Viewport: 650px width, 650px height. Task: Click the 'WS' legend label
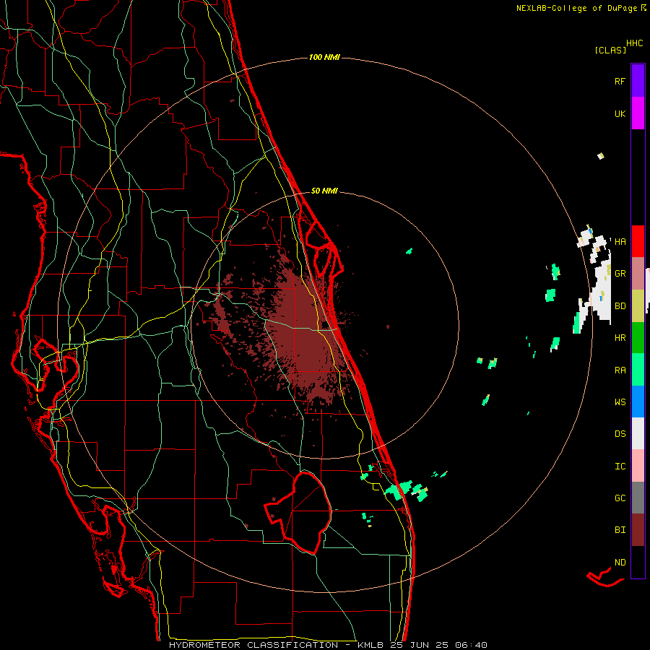click(620, 402)
